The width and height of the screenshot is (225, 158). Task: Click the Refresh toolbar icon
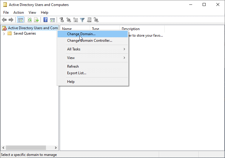tap(30, 20)
